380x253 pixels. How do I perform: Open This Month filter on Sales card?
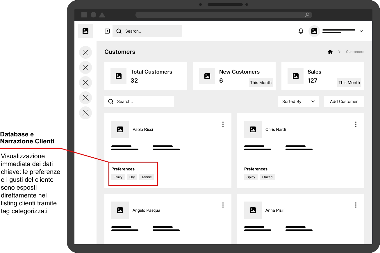coord(349,83)
